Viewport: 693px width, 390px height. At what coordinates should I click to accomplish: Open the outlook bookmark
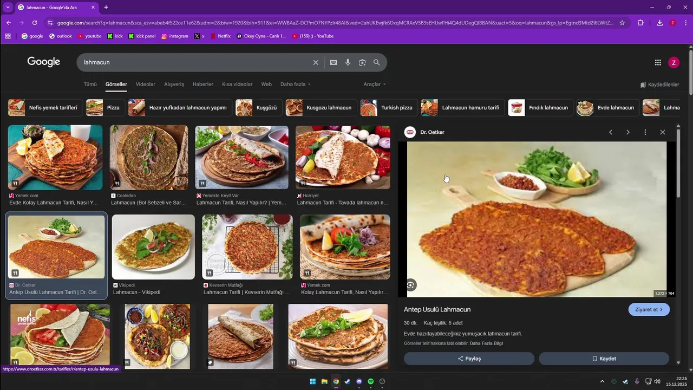(x=60, y=36)
